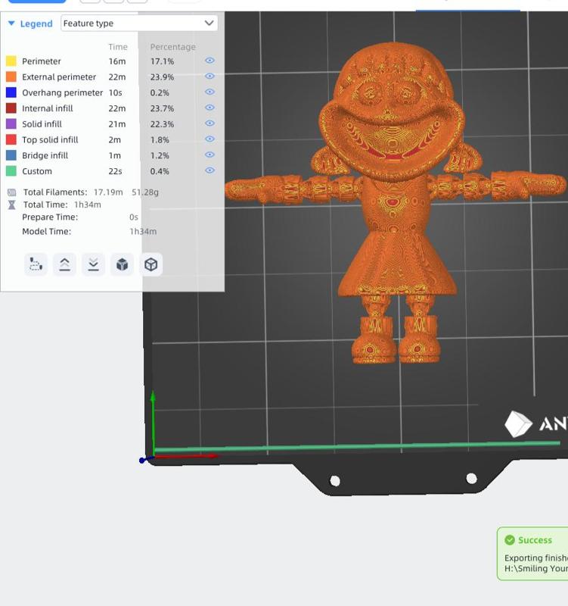This screenshot has height=606, width=568.
Task: Click the 21m Solid infill time
Action: (117, 124)
